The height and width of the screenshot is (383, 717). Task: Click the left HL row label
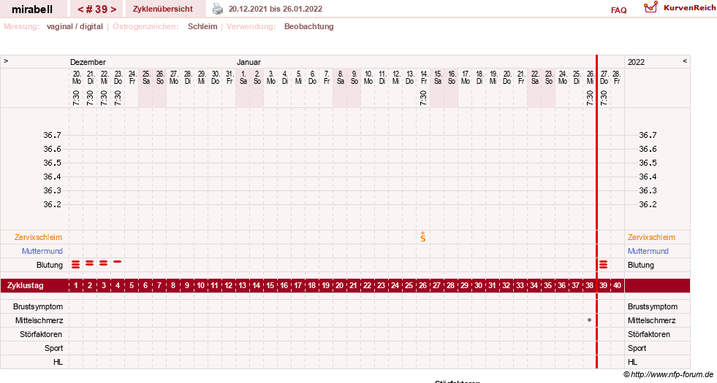pos(58,362)
